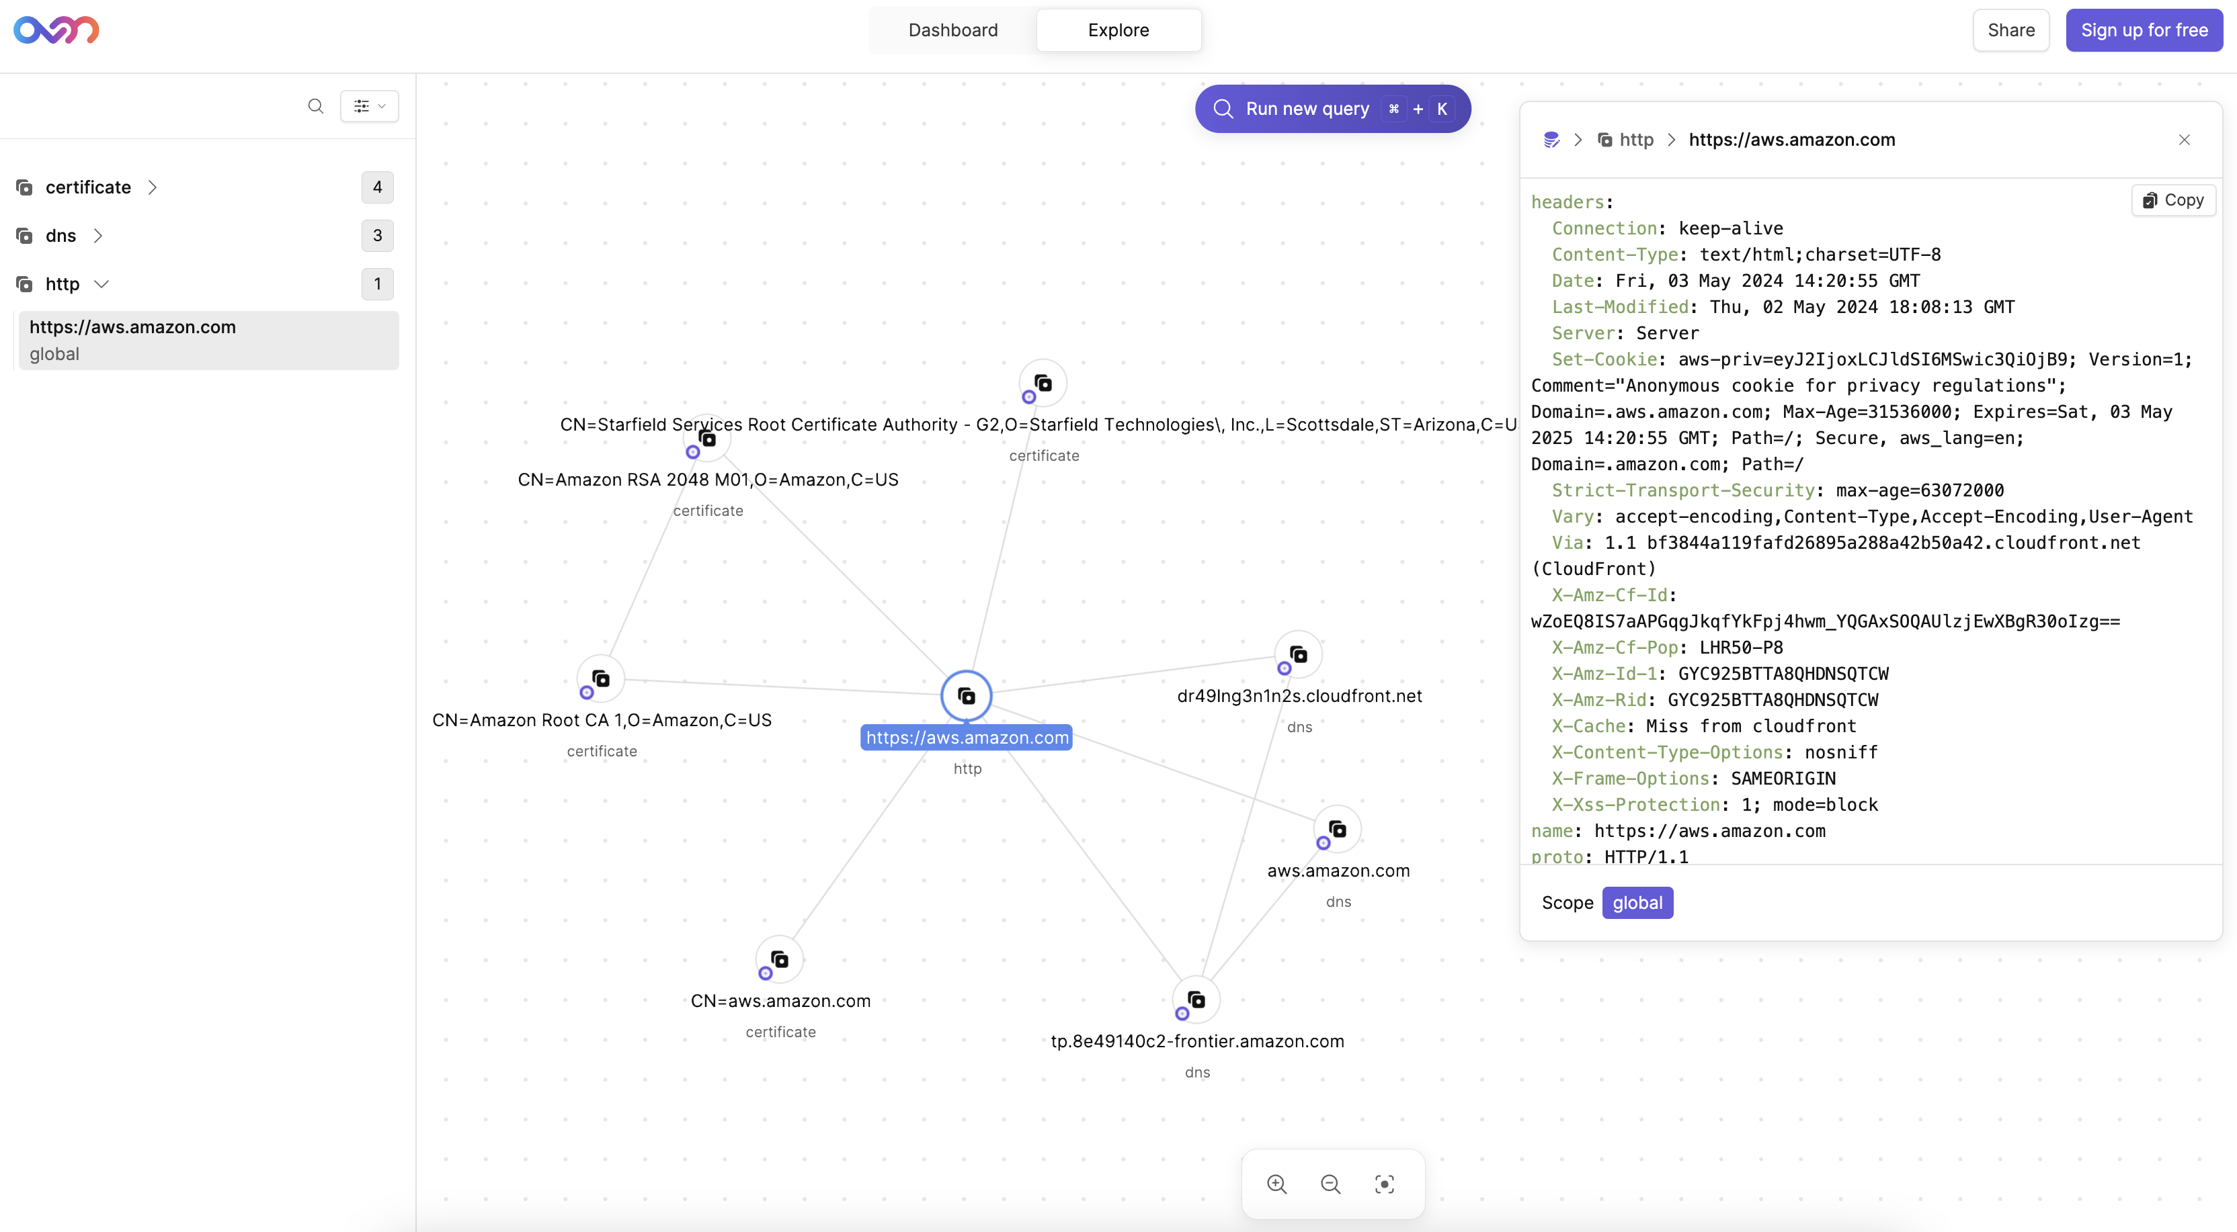Click the http category icon in sidebar
This screenshot has height=1232, width=2237.
pos(24,285)
